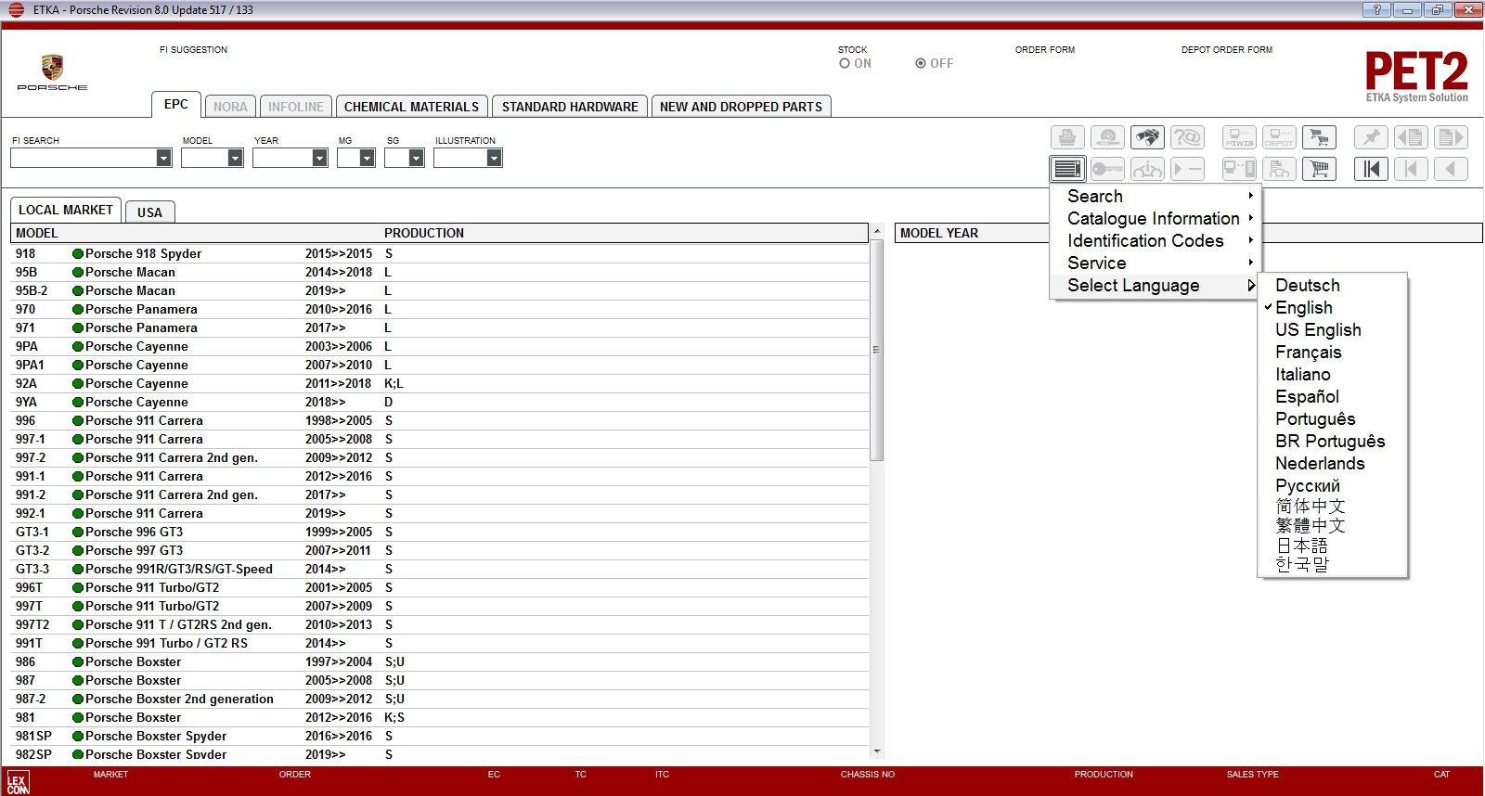
Task: Choose English language
Action: [1333, 308]
